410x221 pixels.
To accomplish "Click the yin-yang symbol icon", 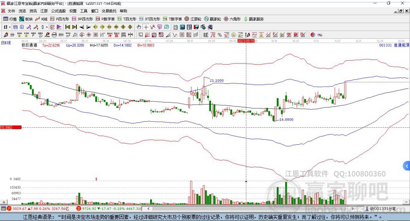I will point(313,35).
